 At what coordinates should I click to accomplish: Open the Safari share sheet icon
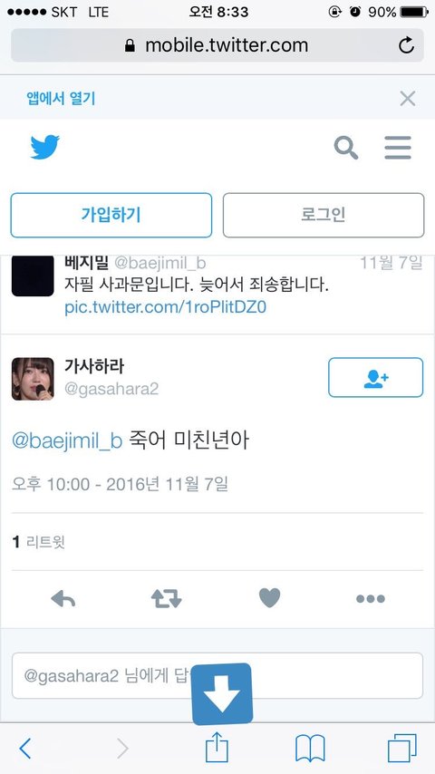click(x=217, y=748)
